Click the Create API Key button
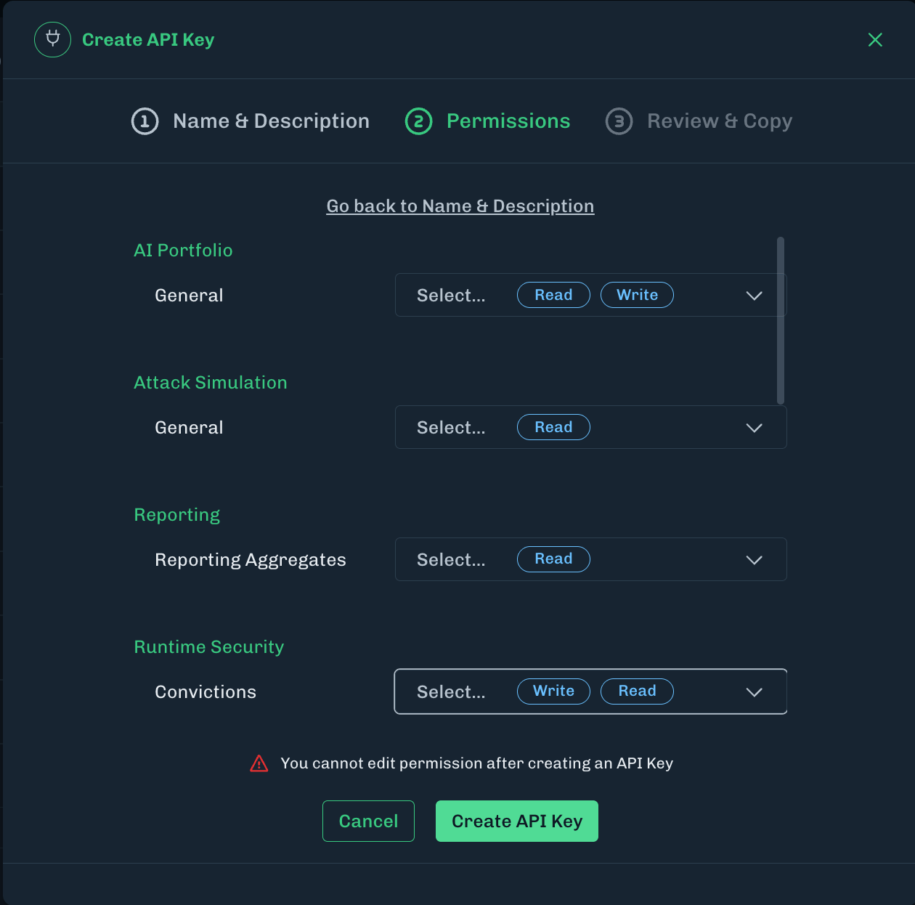The image size is (915, 905). click(517, 821)
